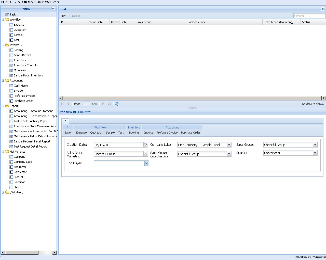Open Task + Sales Activity Report
326x260 pixels.
31,121
